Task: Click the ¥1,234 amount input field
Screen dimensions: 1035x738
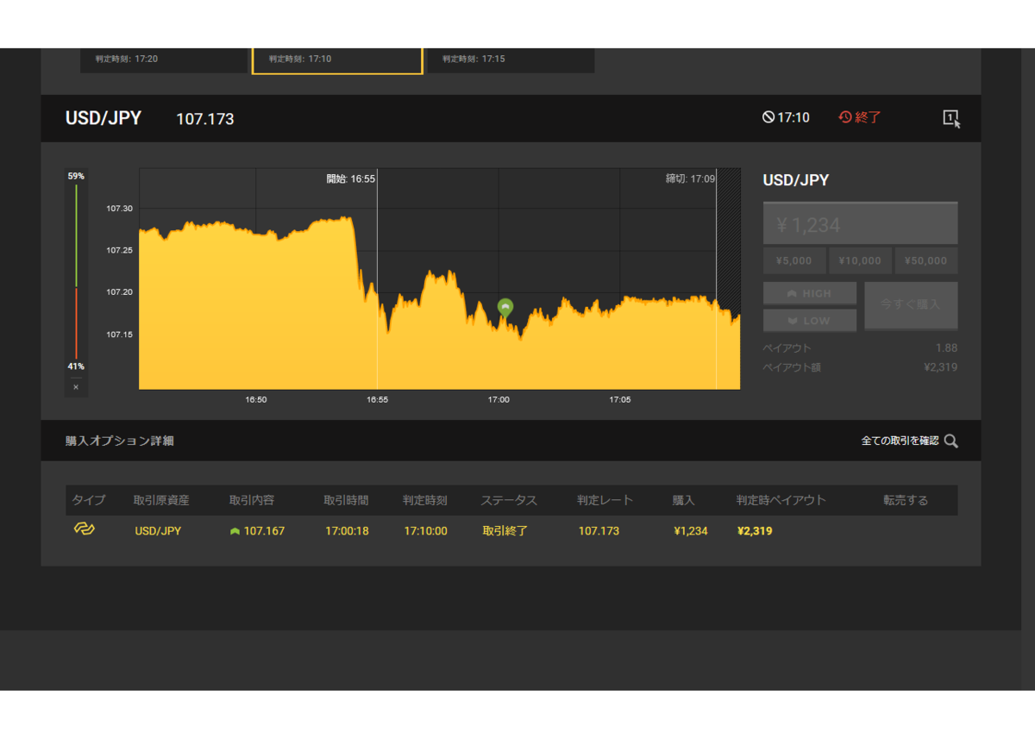Action: (860, 224)
